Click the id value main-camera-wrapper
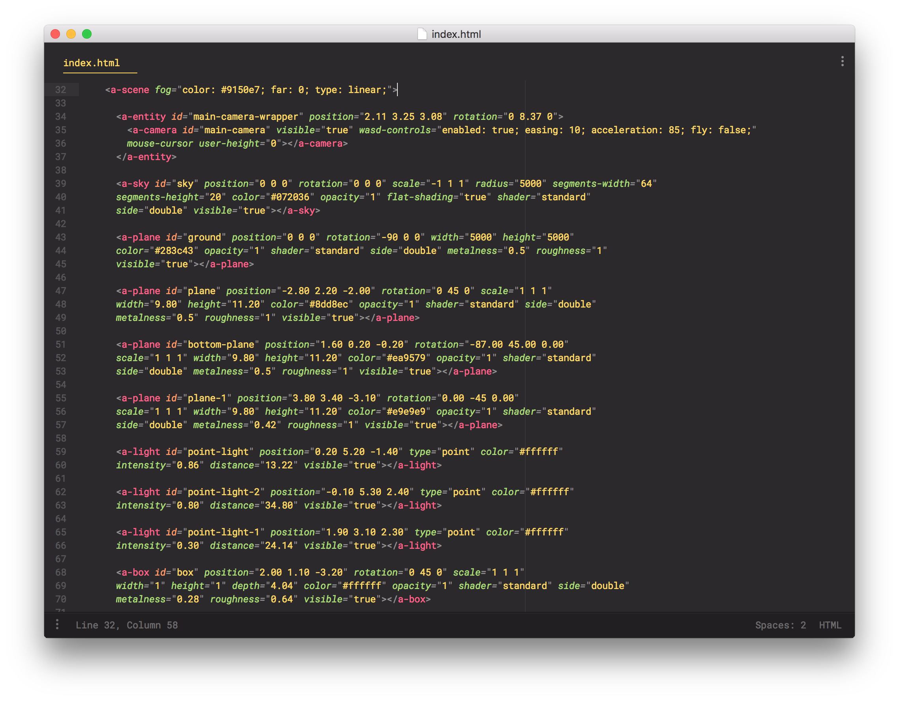899x701 pixels. click(245, 116)
